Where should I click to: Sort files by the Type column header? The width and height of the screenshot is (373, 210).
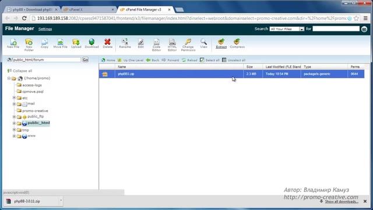325,67
